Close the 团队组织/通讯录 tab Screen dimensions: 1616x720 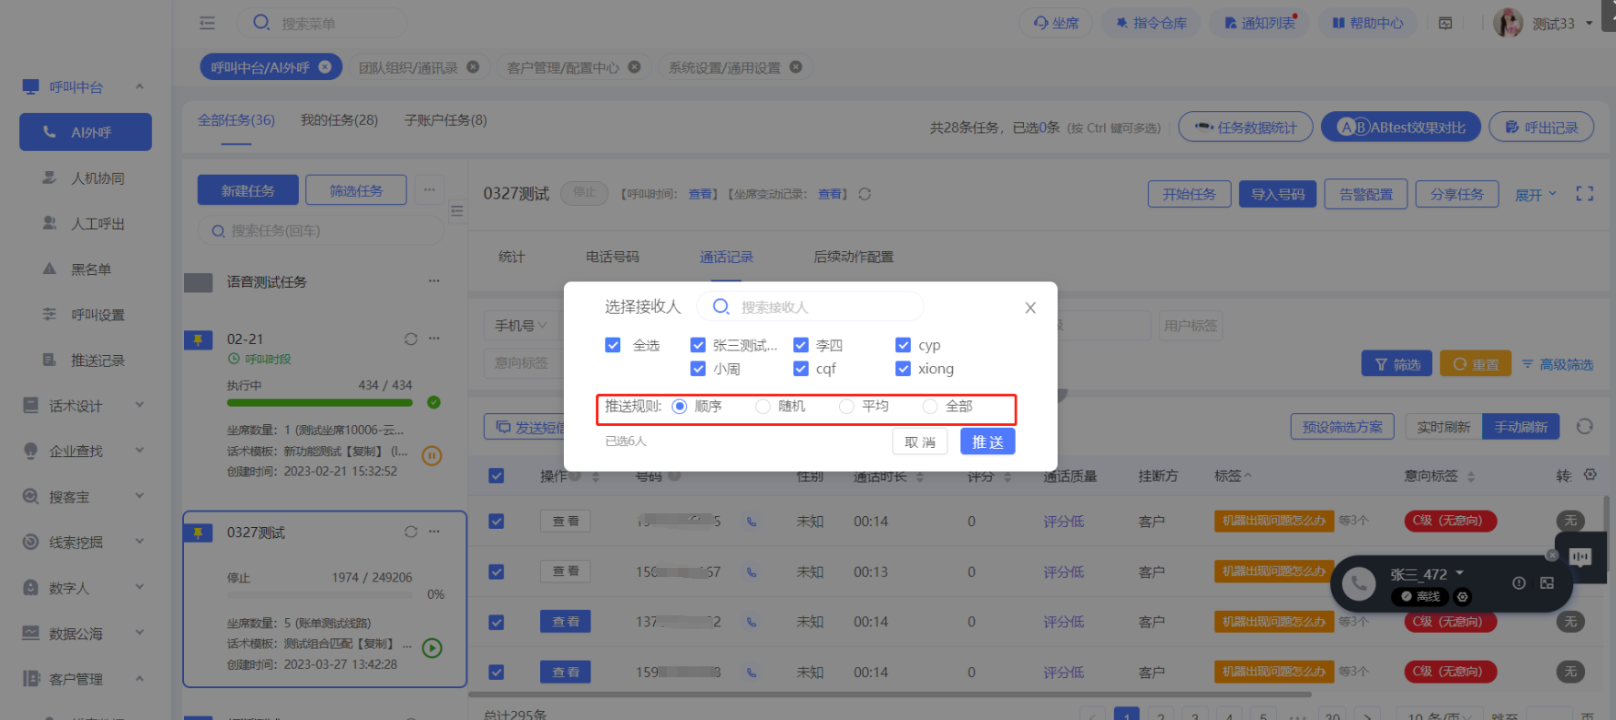tap(473, 67)
